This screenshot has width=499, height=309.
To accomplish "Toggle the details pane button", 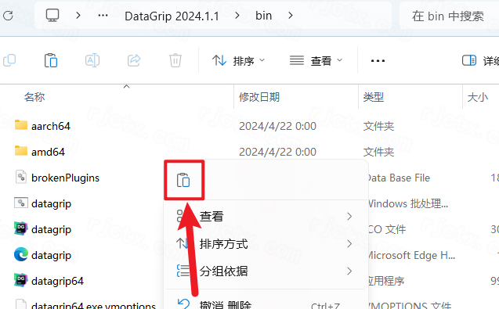I will coord(480,60).
